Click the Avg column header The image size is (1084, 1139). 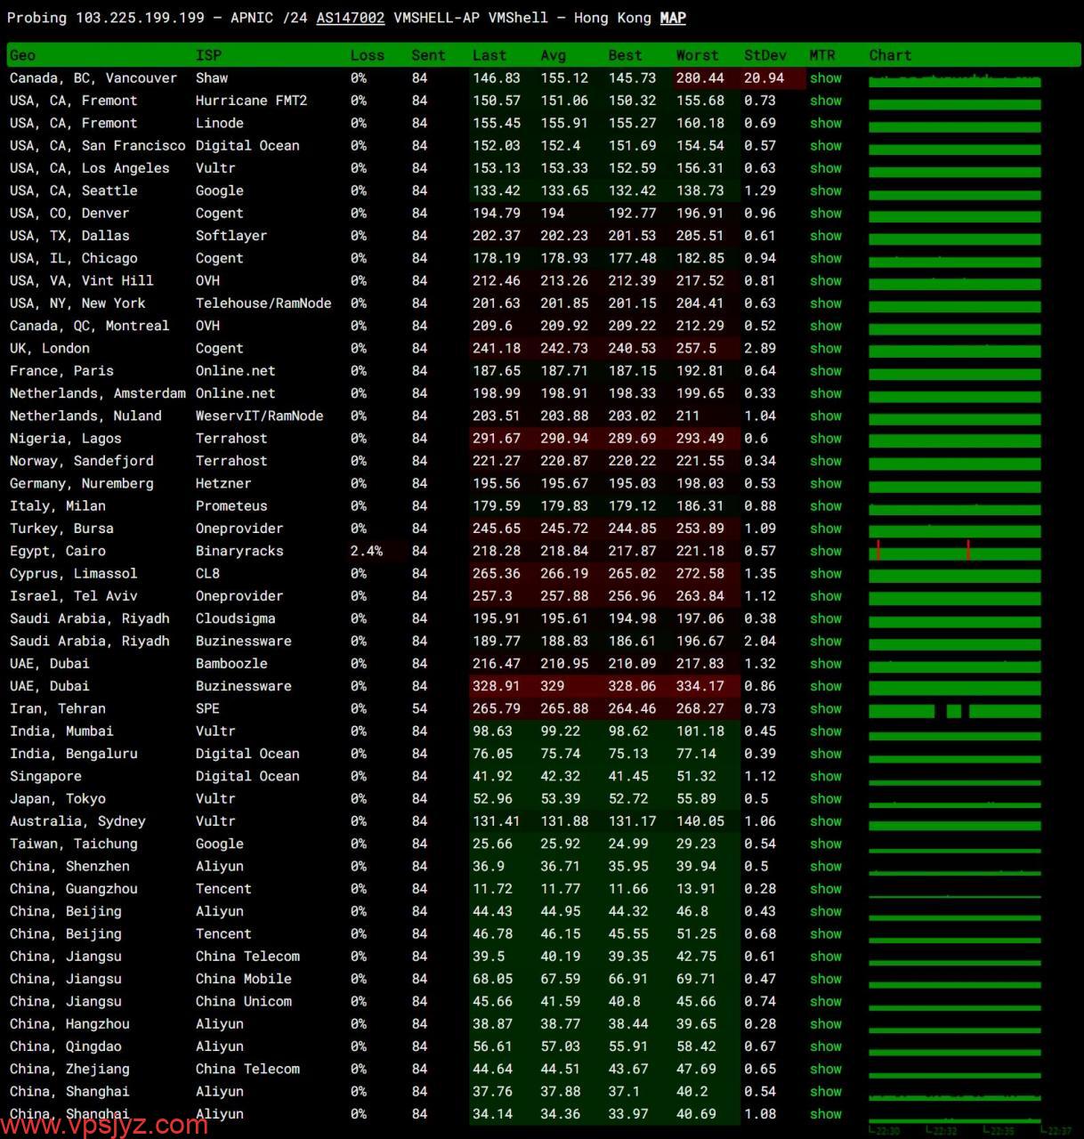[x=553, y=55]
